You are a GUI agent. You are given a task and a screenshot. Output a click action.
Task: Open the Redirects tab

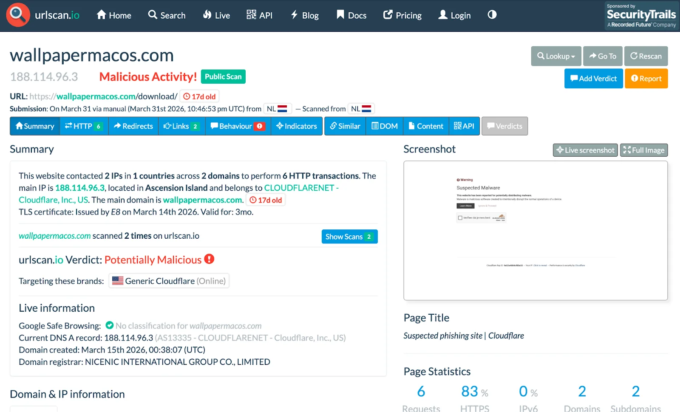tap(133, 126)
